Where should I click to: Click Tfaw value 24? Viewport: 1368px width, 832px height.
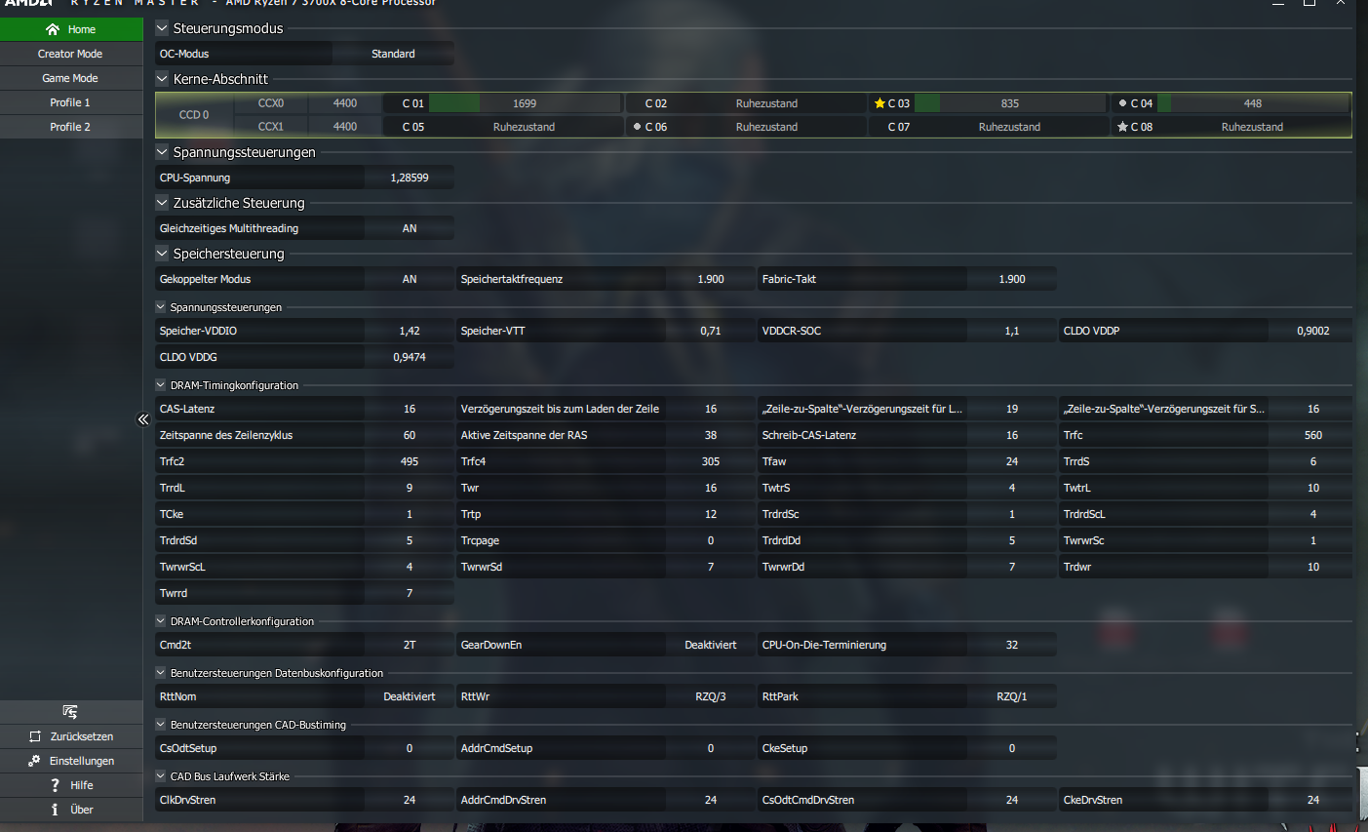coord(1012,461)
